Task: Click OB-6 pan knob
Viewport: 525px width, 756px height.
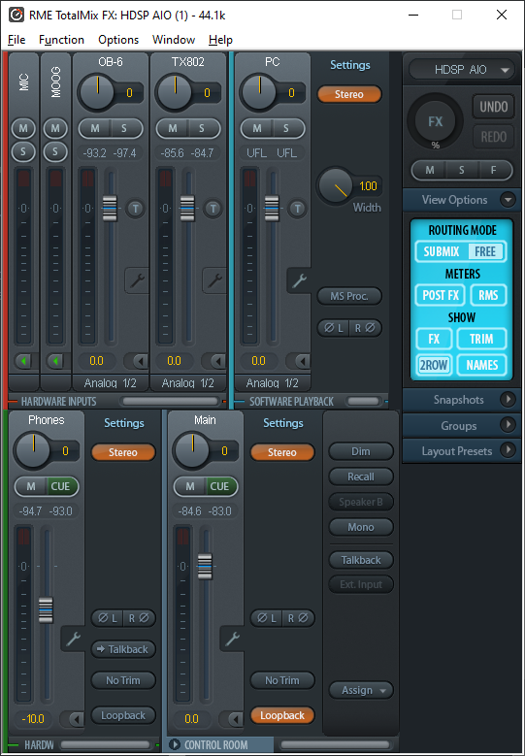Action: tap(97, 92)
